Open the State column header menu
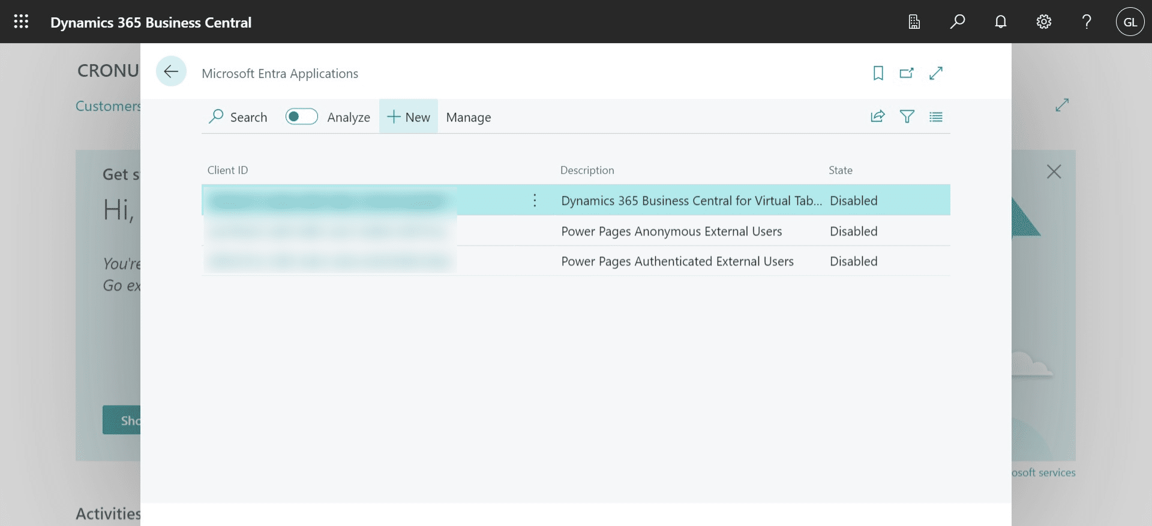The image size is (1152, 526). (840, 170)
